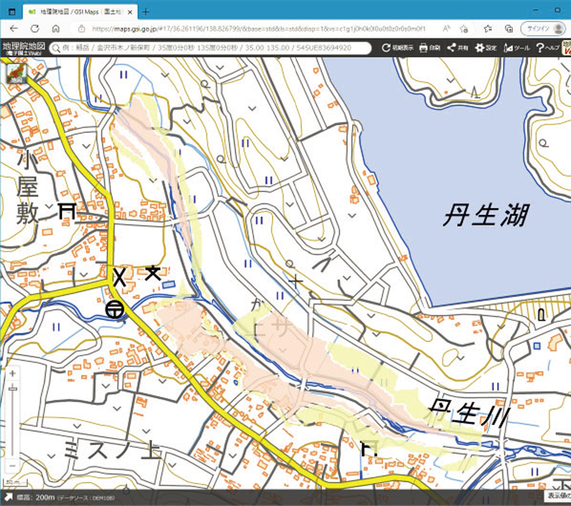Image resolution: width=571 pixels, height=506 pixels.
Task: Click the 地理院地図 logo link
Action: click(x=23, y=48)
